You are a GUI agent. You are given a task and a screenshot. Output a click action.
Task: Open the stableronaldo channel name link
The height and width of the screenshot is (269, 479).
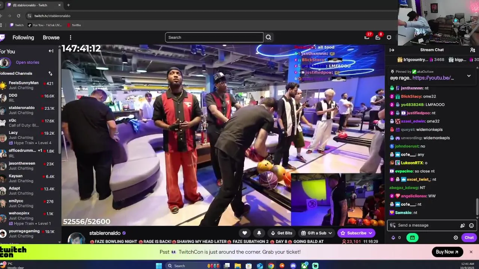coord(105,233)
